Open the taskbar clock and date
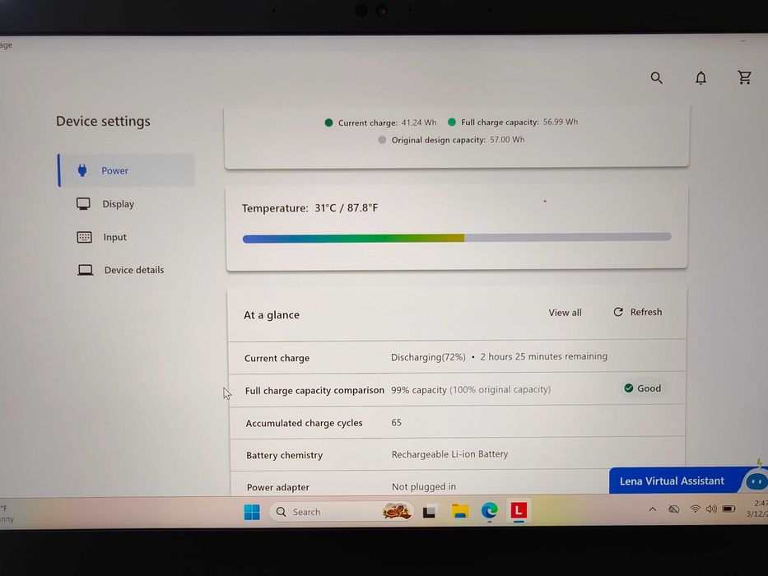This screenshot has width=768, height=576. (x=756, y=509)
